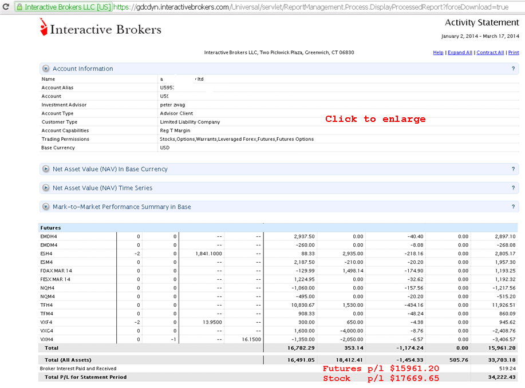
Task: Click the futures total commission -1,174.24
Action: 410,348
